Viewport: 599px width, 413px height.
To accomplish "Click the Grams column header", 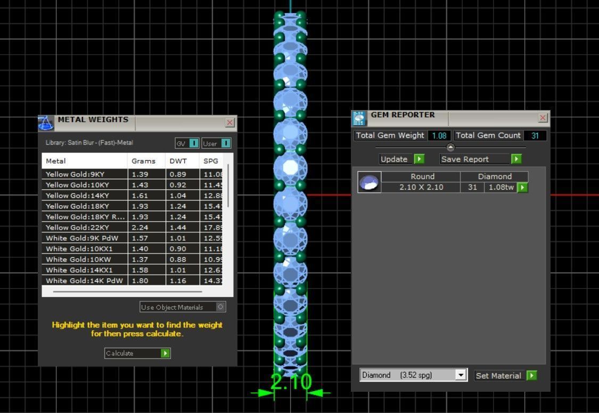I will point(146,161).
